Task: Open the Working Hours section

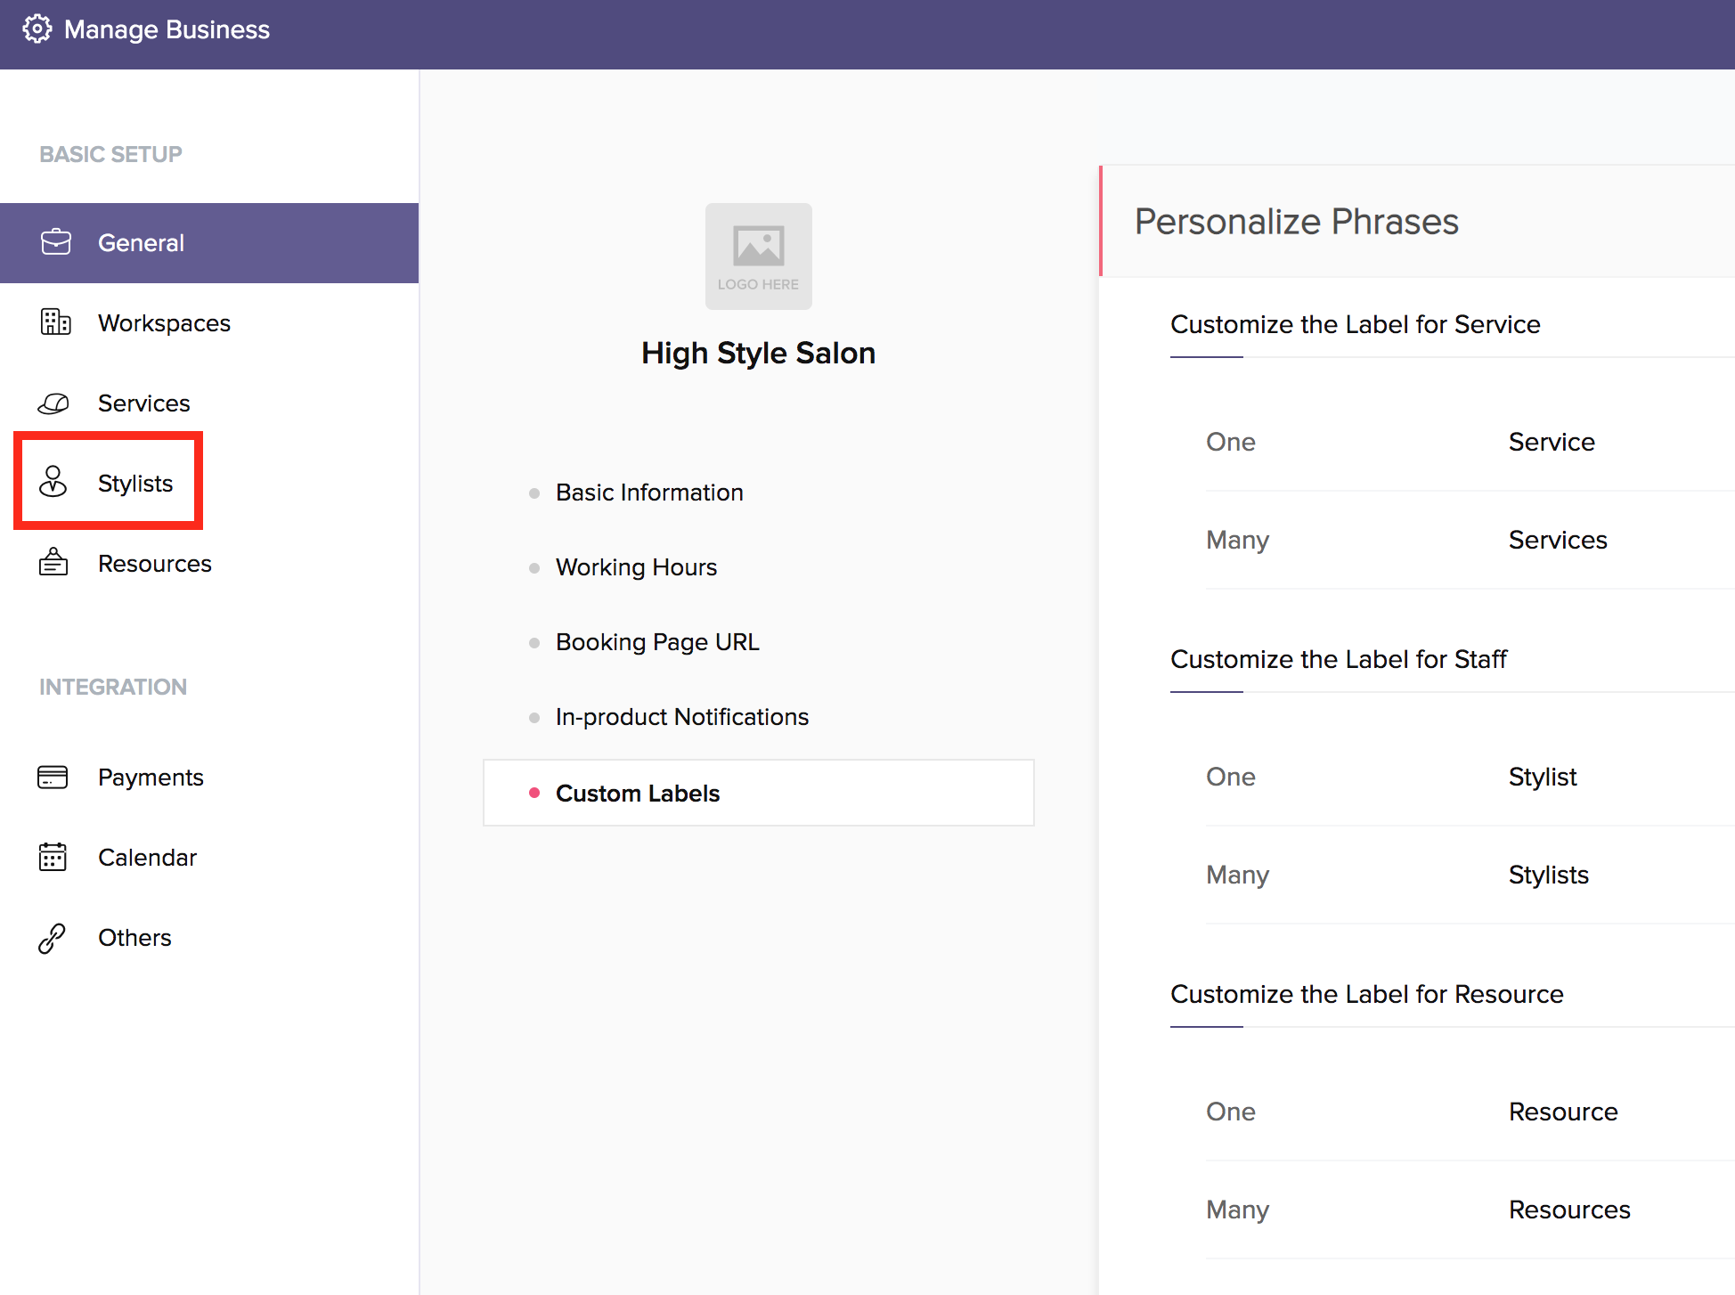Action: coord(636,567)
